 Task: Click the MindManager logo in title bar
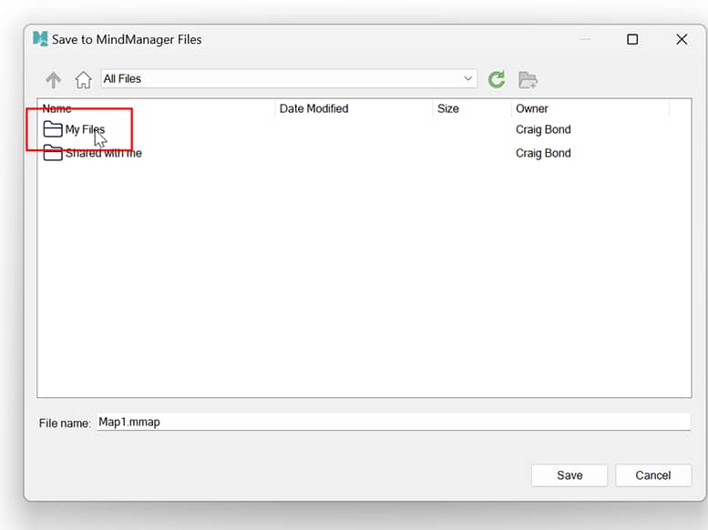(x=40, y=39)
